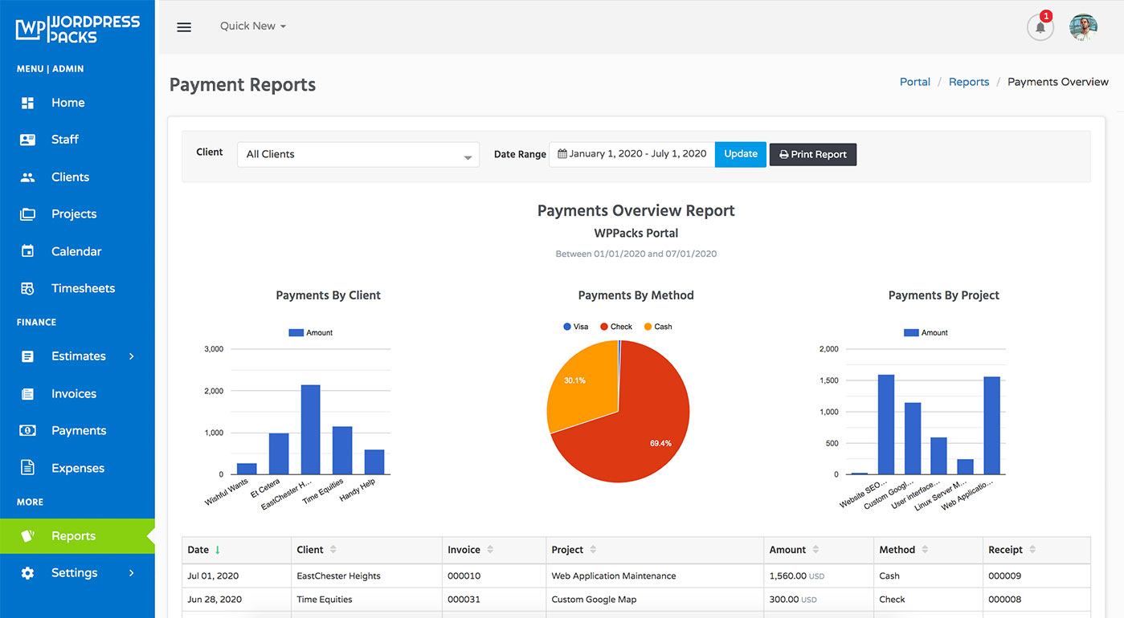Toggle the Visa slice in the pie legend
This screenshot has height=618, width=1124.
point(574,327)
